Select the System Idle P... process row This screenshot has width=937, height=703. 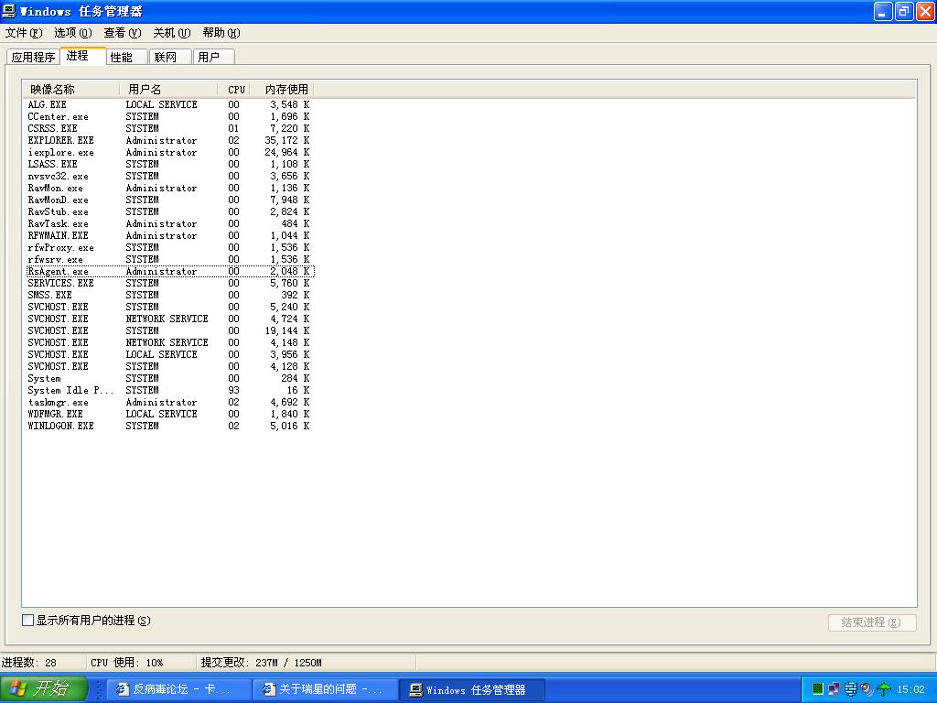169,390
